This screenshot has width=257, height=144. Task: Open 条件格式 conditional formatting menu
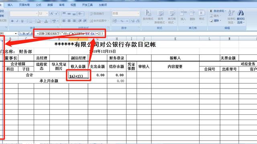(x=148, y=16)
